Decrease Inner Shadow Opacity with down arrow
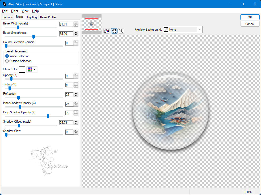 pyautogui.click(x=76, y=105)
